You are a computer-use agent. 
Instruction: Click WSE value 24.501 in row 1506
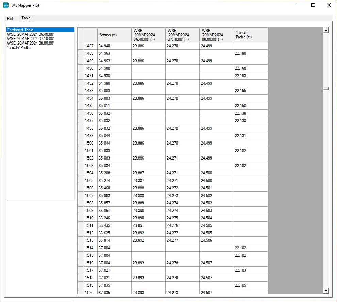(x=216, y=188)
